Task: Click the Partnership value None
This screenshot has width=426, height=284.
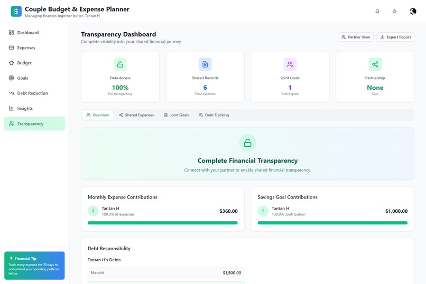Action: (375, 88)
